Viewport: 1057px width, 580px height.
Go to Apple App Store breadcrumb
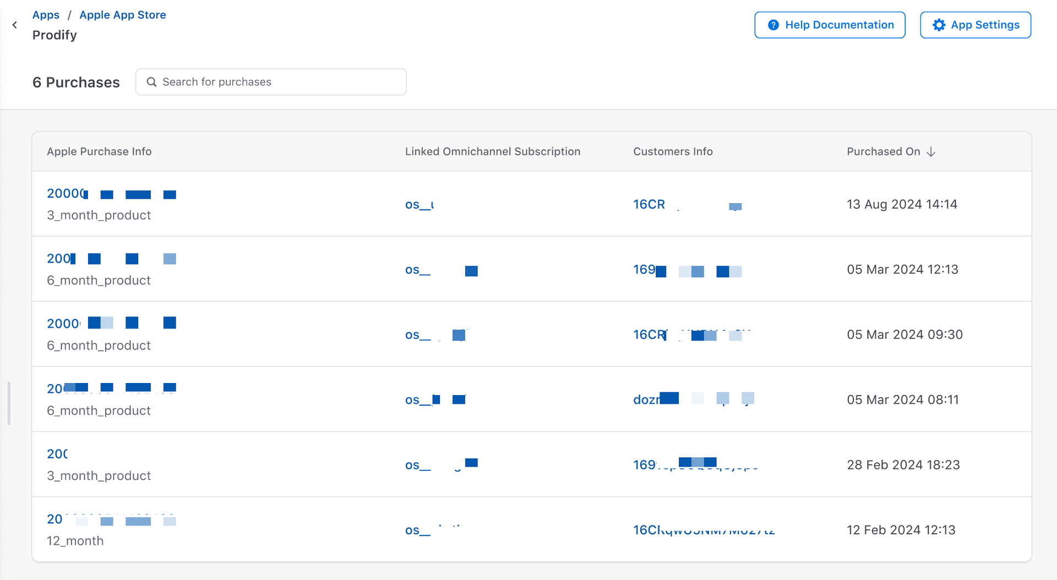[122, 15]
